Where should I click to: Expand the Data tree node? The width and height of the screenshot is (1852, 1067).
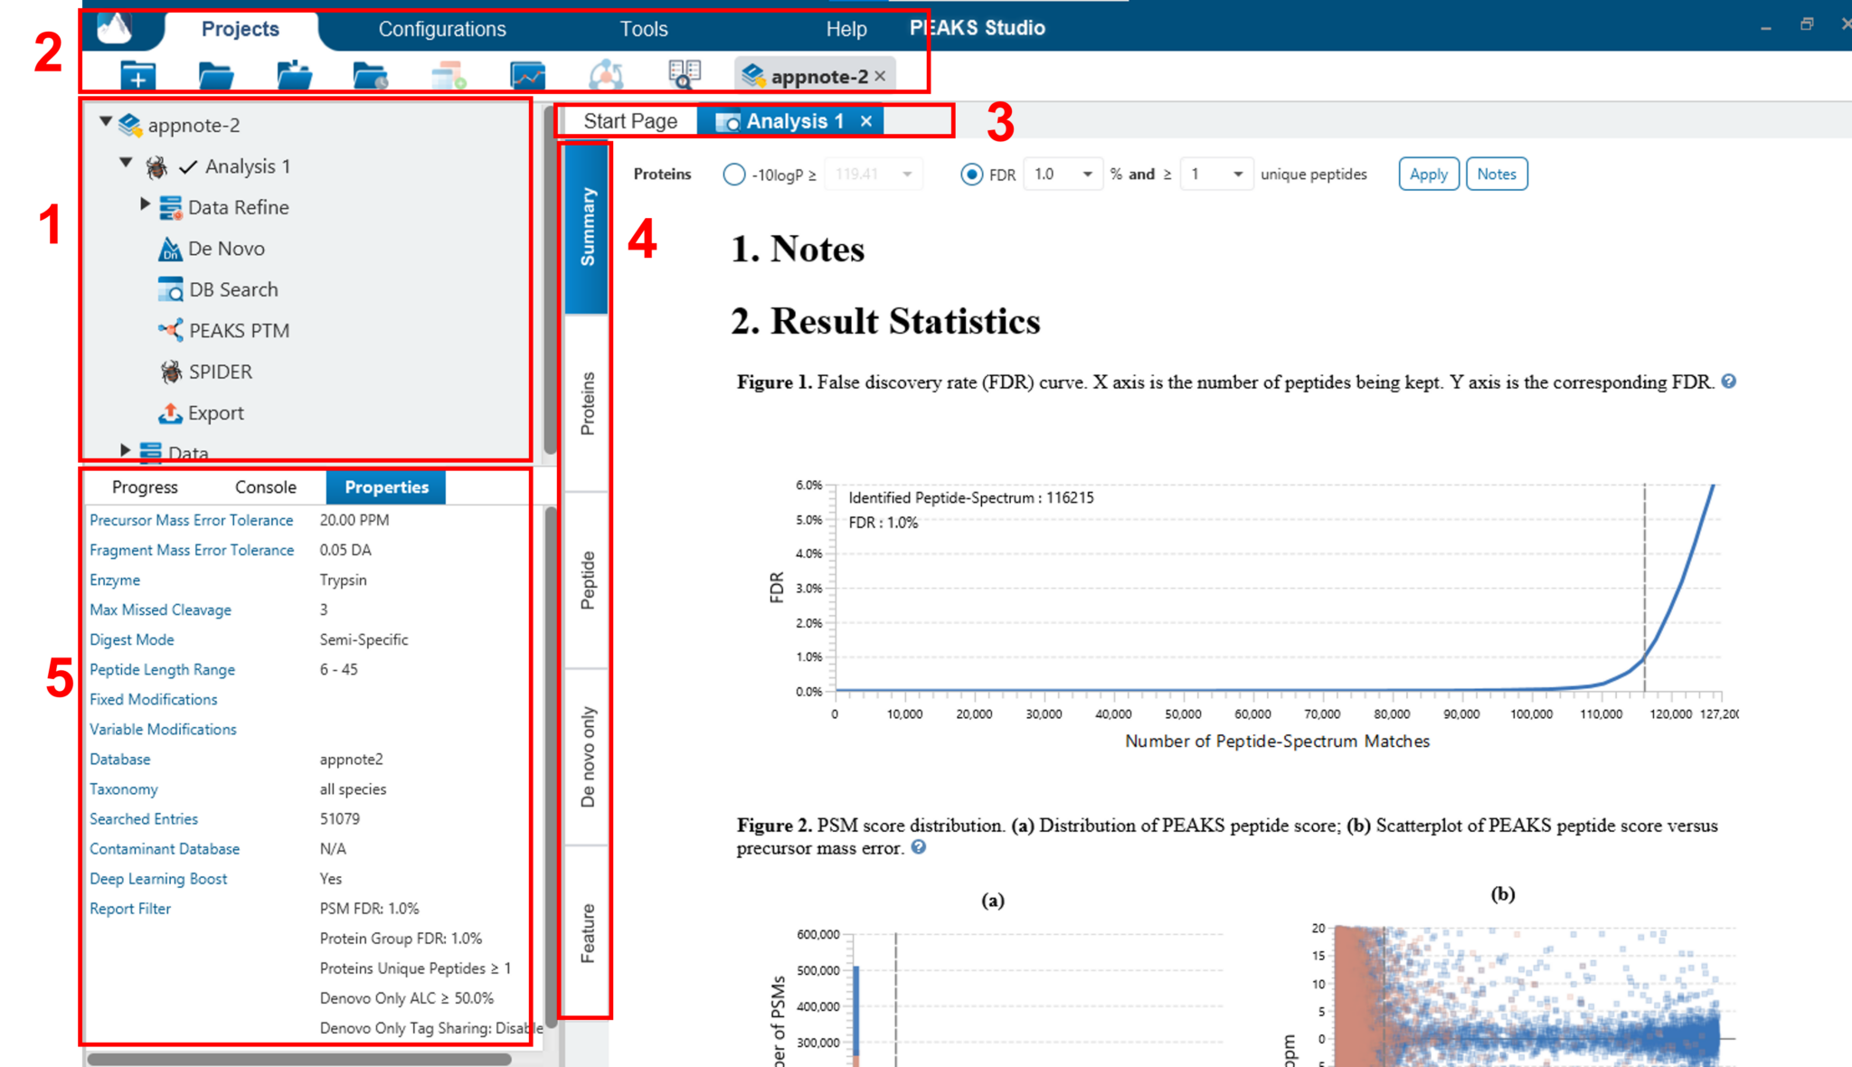point(125,449)
